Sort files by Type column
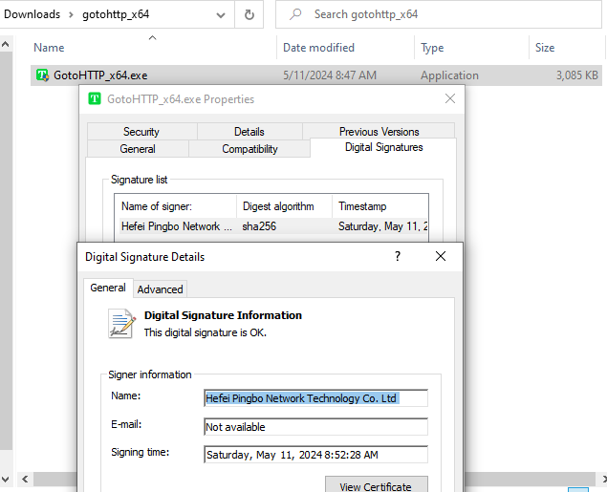 pos(432,48)
